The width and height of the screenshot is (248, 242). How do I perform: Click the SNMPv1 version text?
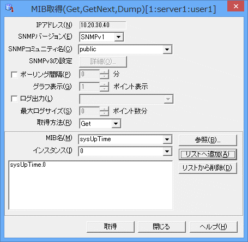(x=93, y=37)
